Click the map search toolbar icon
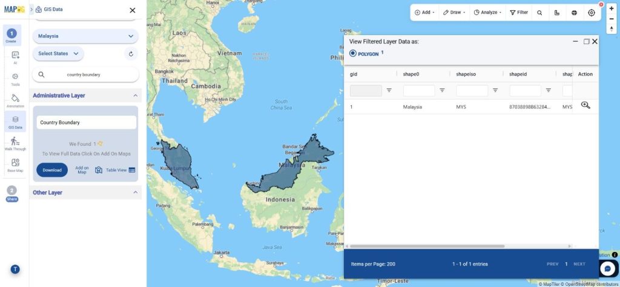 (539, 13)
